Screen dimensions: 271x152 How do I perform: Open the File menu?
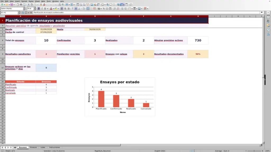[2, 1]
